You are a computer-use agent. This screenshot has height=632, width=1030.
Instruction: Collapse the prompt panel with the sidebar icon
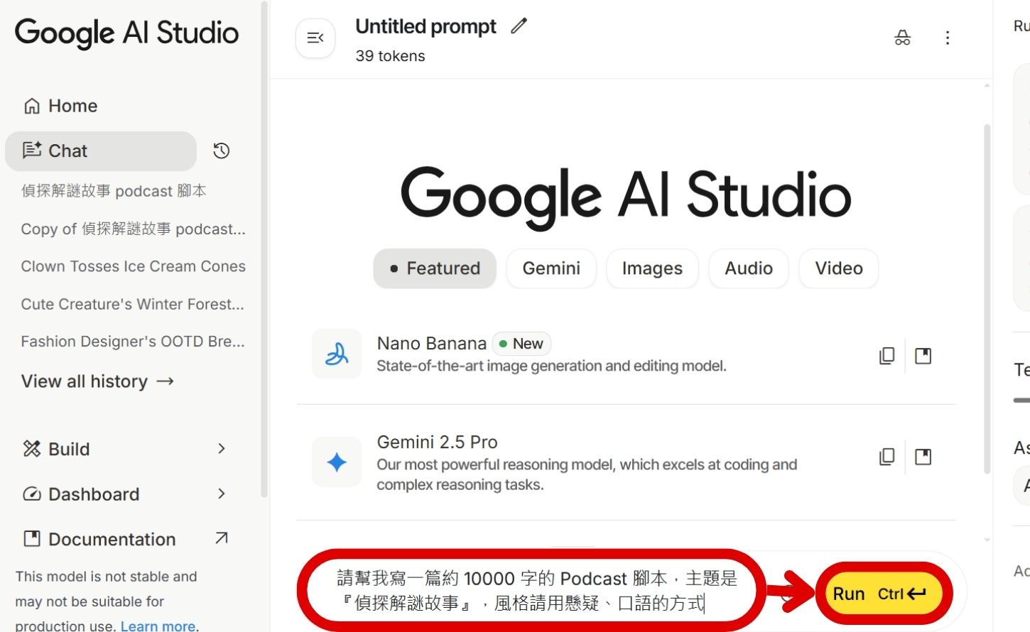pyautogui.click(x=315, y=38)
